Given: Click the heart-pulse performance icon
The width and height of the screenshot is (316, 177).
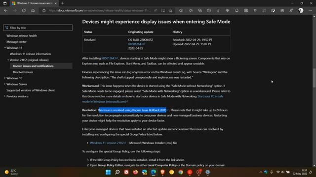Looking at the screenshot, I should (227, 10).
